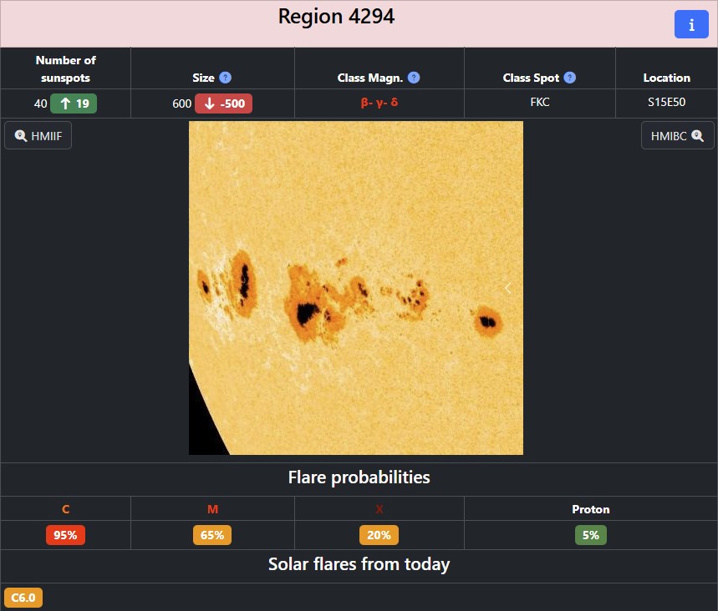Open the Class Spot help tooltip icon

(x=569, y=78)
